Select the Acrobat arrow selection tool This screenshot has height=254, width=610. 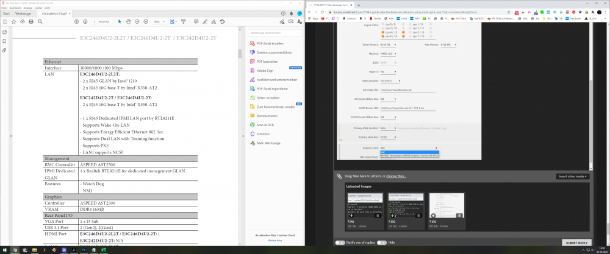click(x=120, y=22)
